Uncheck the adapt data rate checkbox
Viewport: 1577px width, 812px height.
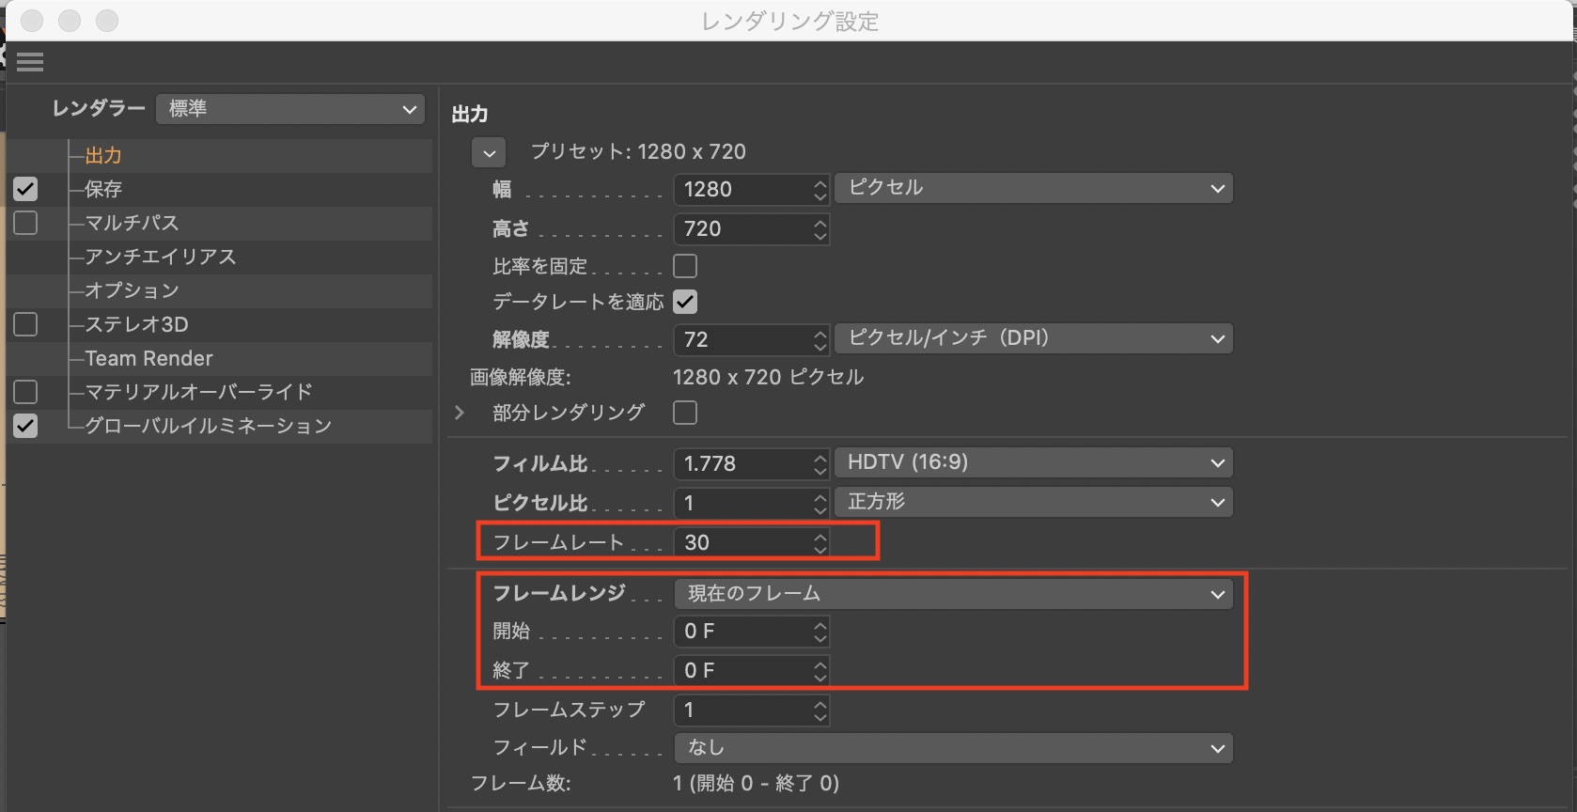pyautogui.click(x=685, y=302)
